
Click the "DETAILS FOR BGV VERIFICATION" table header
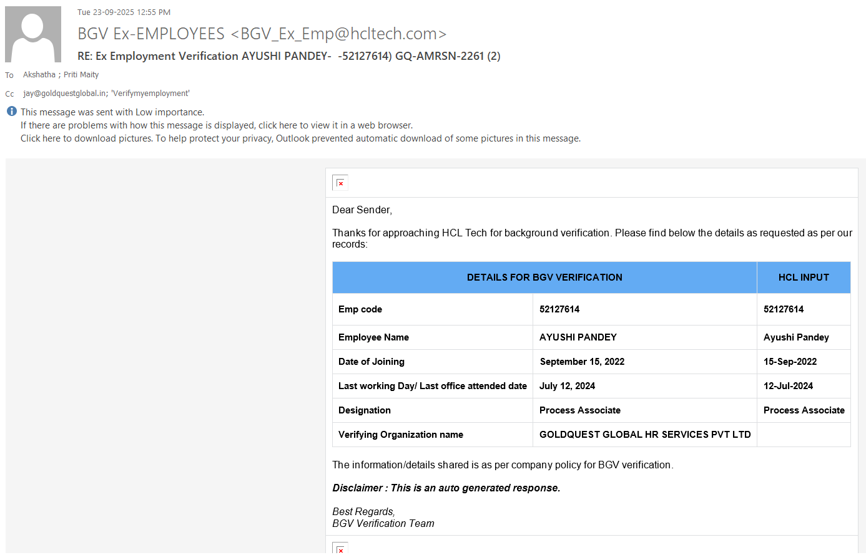(544, 277)
